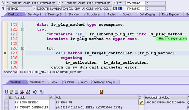
Task: Click the first class name field CL_CRM_UI_CORE_APPL_CONTROLLE
Action: [31, 3]
